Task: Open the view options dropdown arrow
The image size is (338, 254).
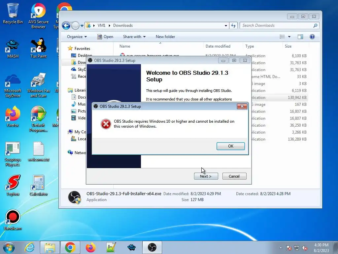Action: point(289,37)
